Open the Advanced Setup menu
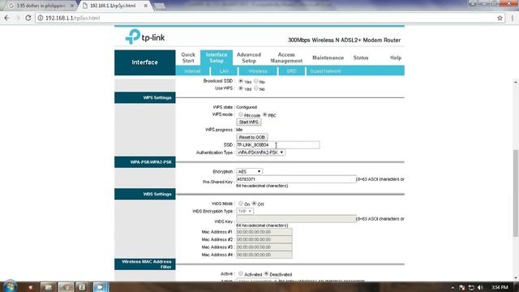Image resolution: width=519 pixels, height=292 pixels. 249,58
